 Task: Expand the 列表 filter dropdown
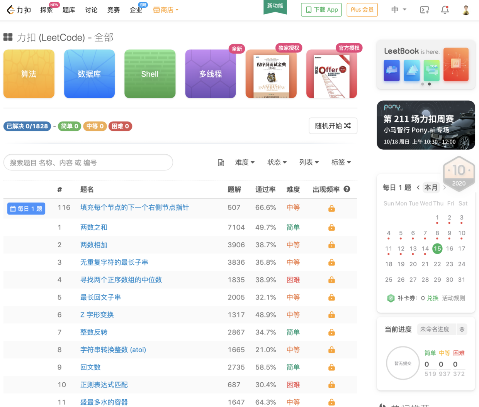pyautogui.click(x=309, y=162)
